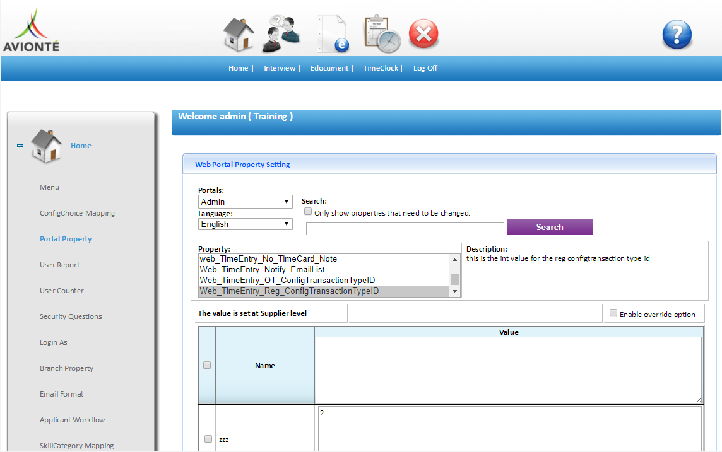This screenshot has height=452, width=722.
Task: Open User Counter in sidebar
Action: click(x=62, y=291)
